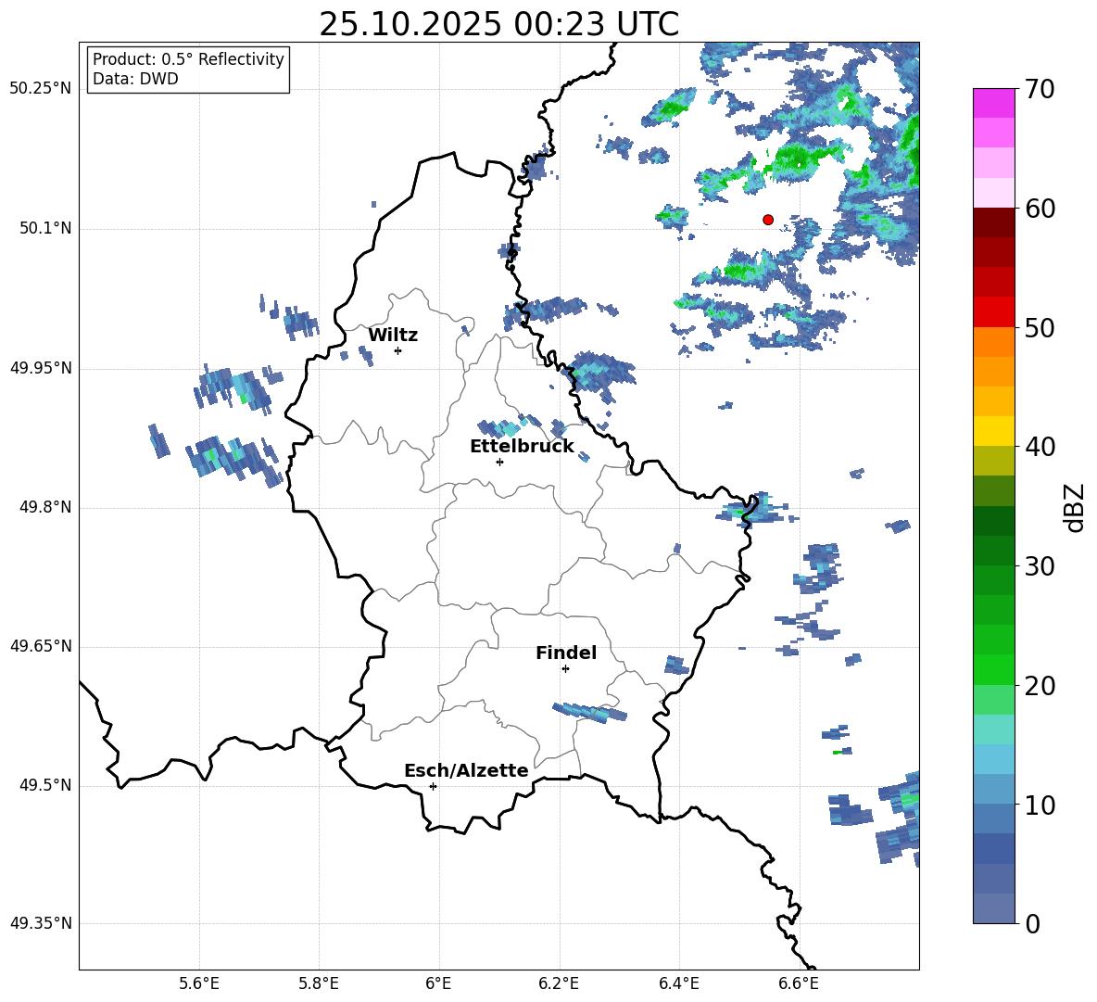This screenshot has width=1097, height=1002.
Task: Click the title 25.10.2025 00:23 UTC
Action: click(x=499, y=24)
